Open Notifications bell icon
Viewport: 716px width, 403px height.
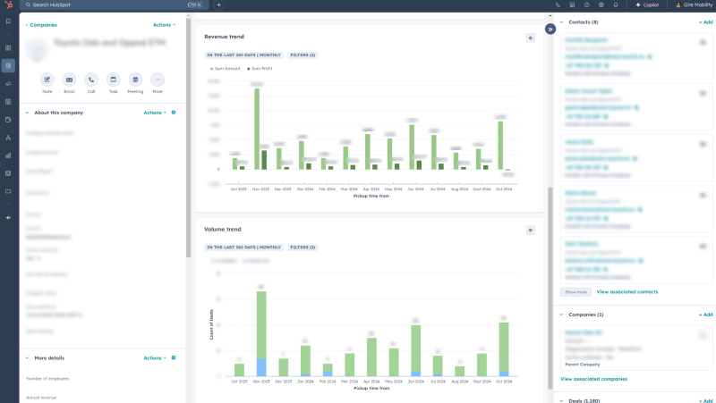coord(616,5)
